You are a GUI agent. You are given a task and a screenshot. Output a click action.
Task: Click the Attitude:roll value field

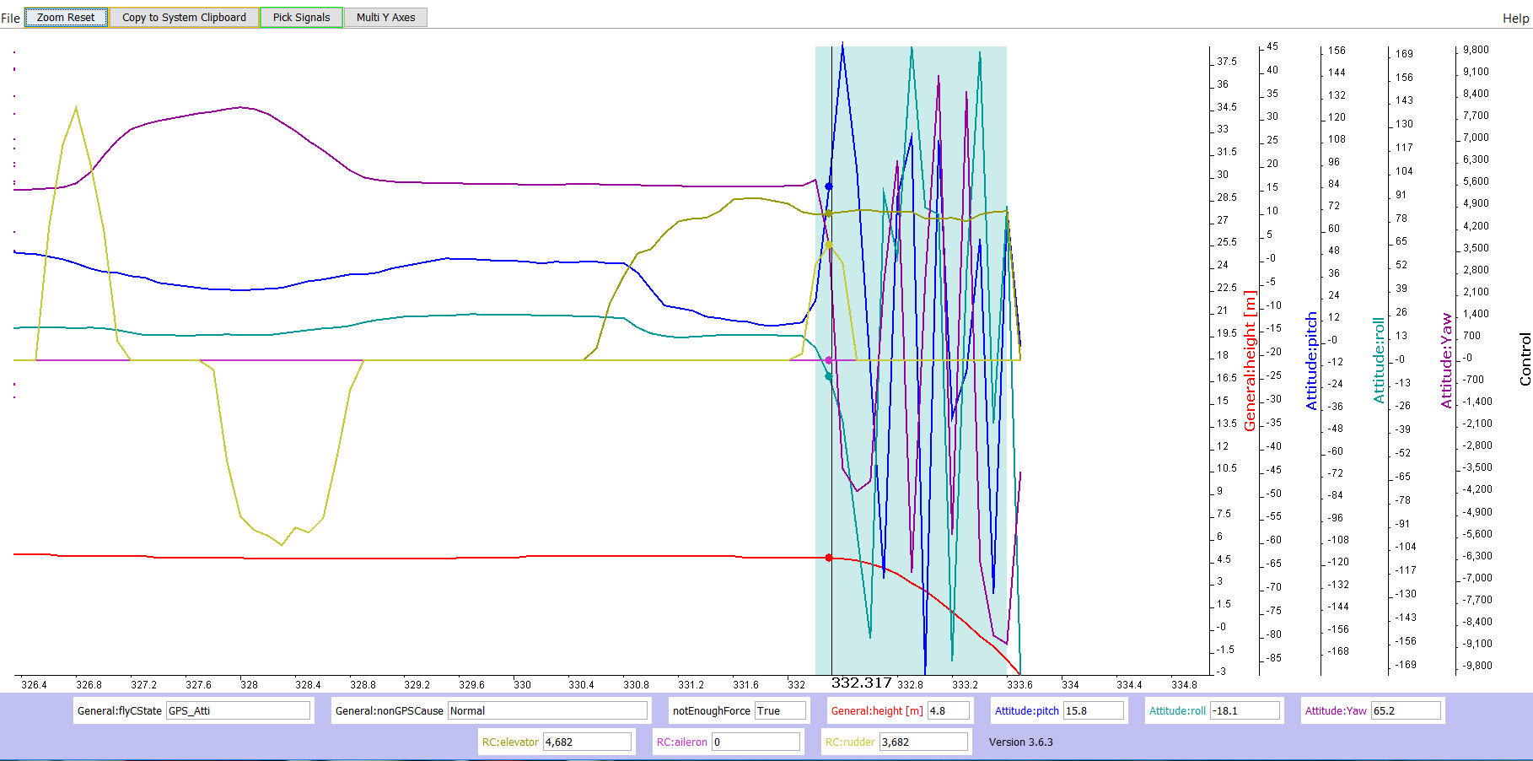[x=1245, y=710]
